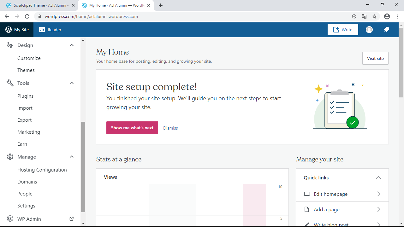Image resolution: width=404 pixels, height=227 pixels.
Task: Collapse the Quick links panel
Action: coord(378,178)
